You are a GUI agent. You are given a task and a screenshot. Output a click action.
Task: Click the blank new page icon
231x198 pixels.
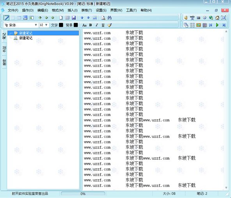click(x=61, y=18)
